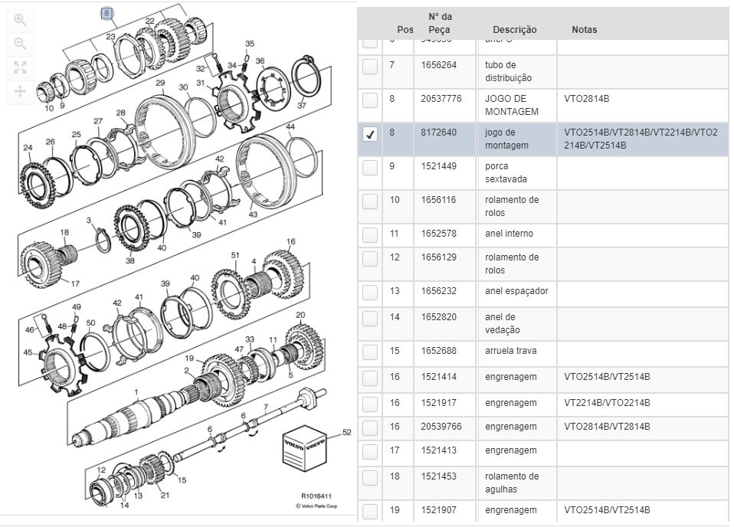Click the highlighted callout 8 in the diagram
This screenshot has width=734, height=527.
tap(106, 13)
